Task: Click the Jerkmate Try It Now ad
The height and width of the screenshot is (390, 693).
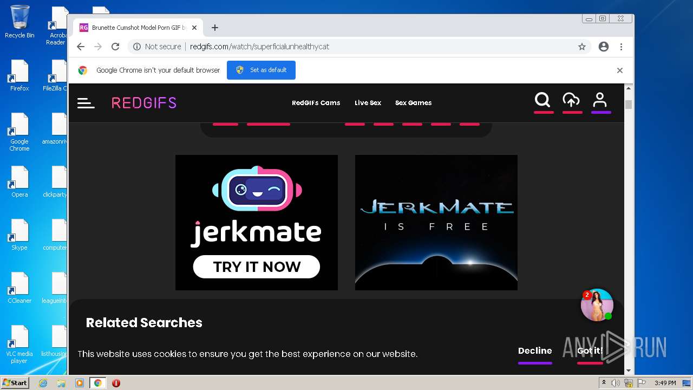Action: tap(257, 223)
